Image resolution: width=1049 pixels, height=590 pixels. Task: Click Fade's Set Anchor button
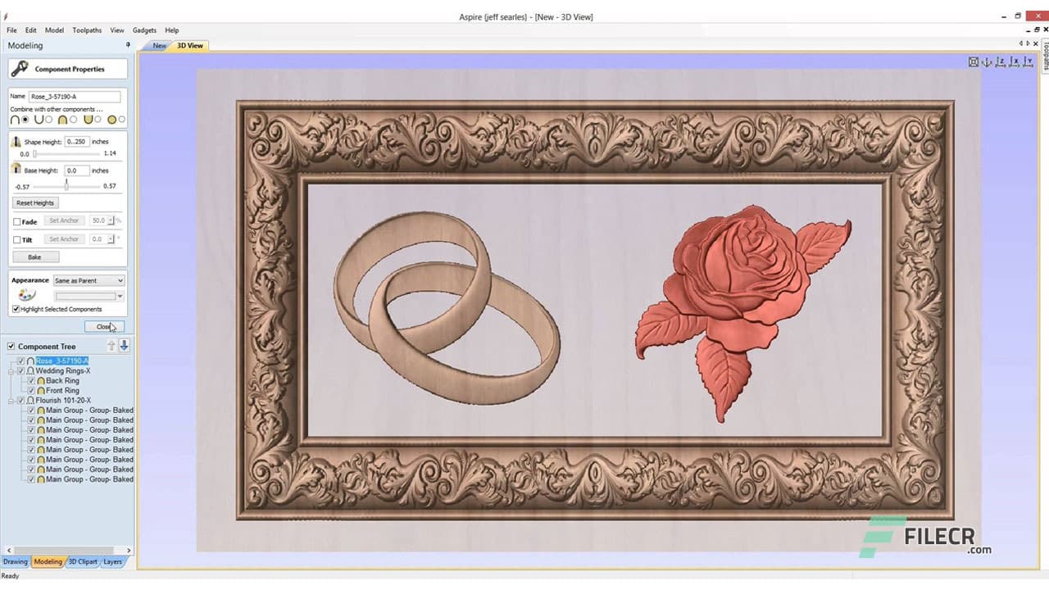[64, 220]
